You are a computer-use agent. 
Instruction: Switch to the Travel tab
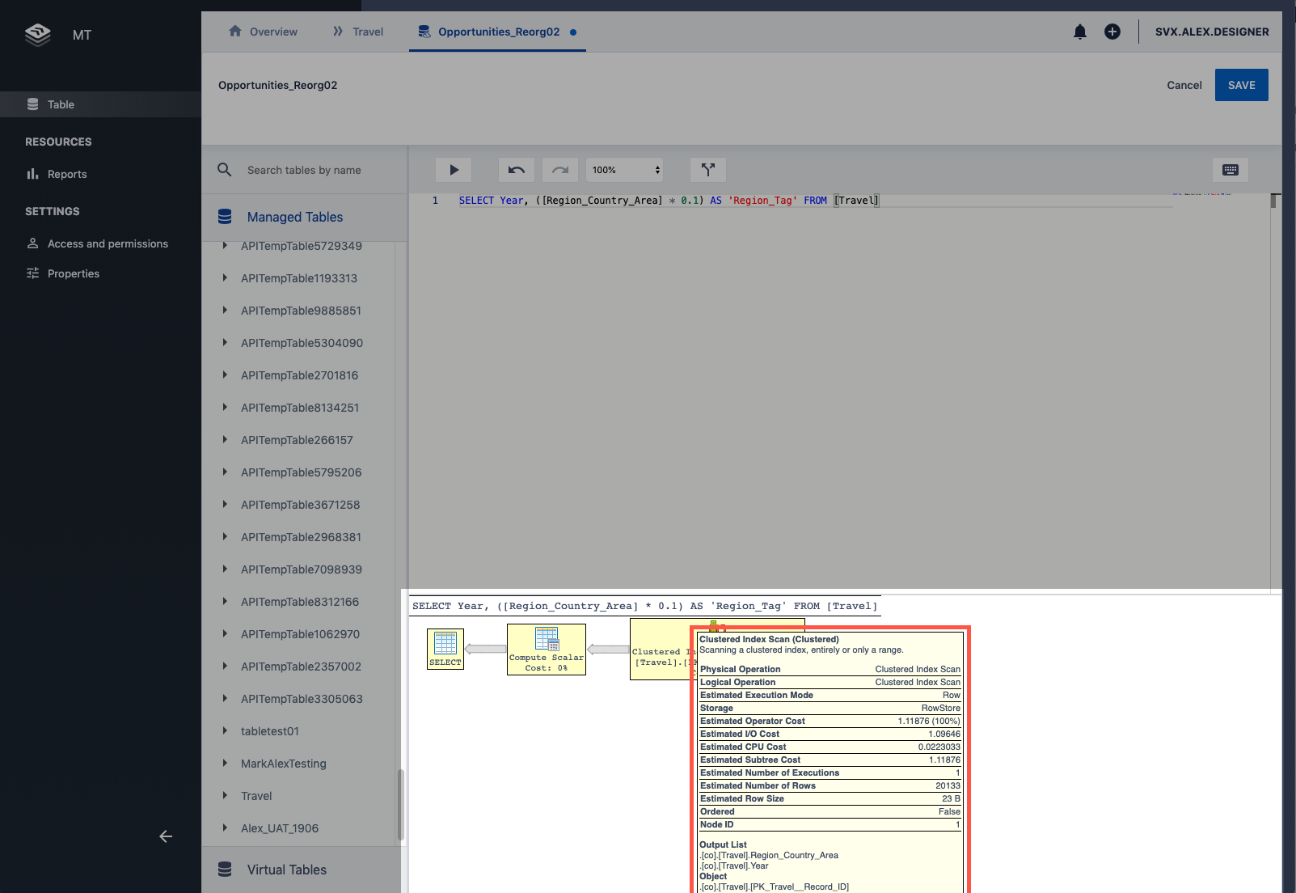pos(358,32)
